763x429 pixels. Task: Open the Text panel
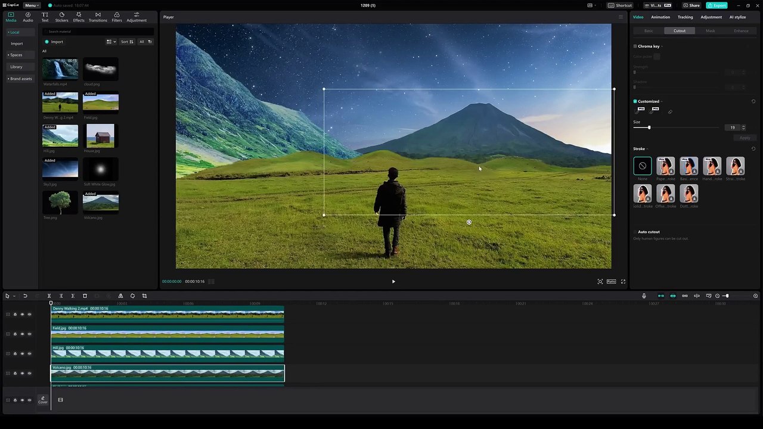(x=45, y=17)
